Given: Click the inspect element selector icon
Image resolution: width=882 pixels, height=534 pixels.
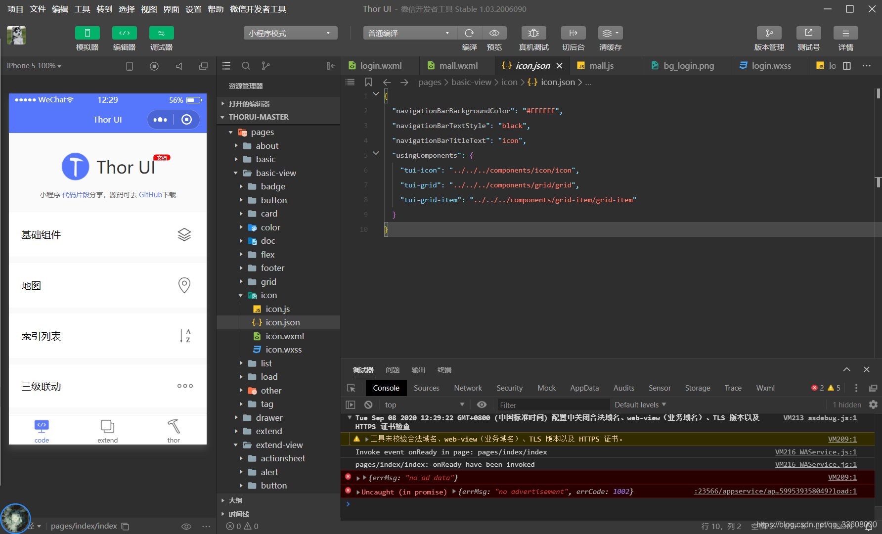Looking at the screenshot, I should tap(351, 388).
